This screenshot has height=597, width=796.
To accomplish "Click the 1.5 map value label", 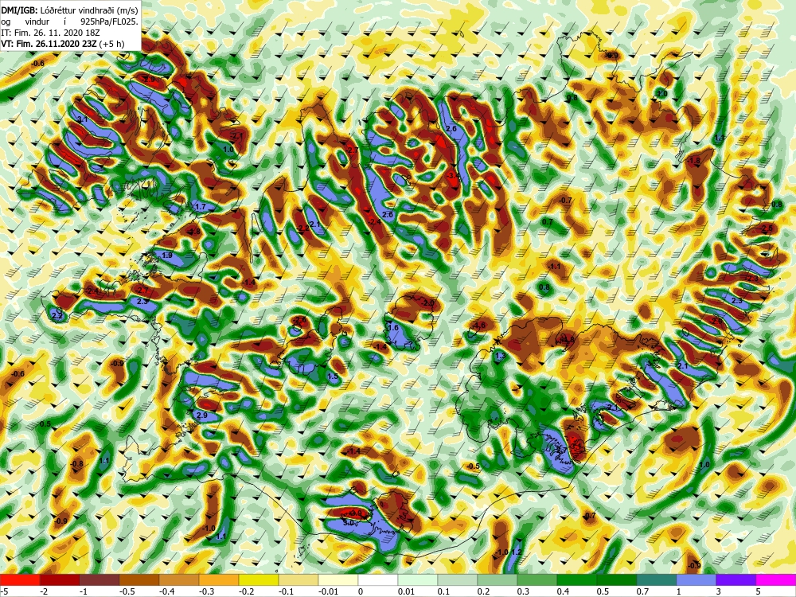I will click(333, 377).
